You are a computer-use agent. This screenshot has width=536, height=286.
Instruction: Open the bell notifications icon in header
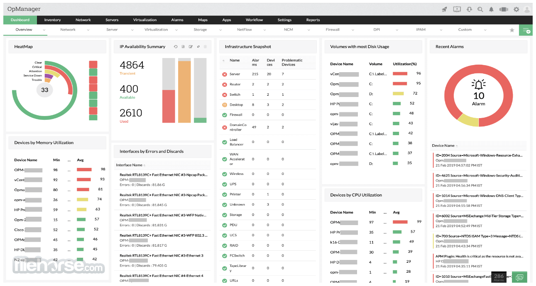coord(492,9)
